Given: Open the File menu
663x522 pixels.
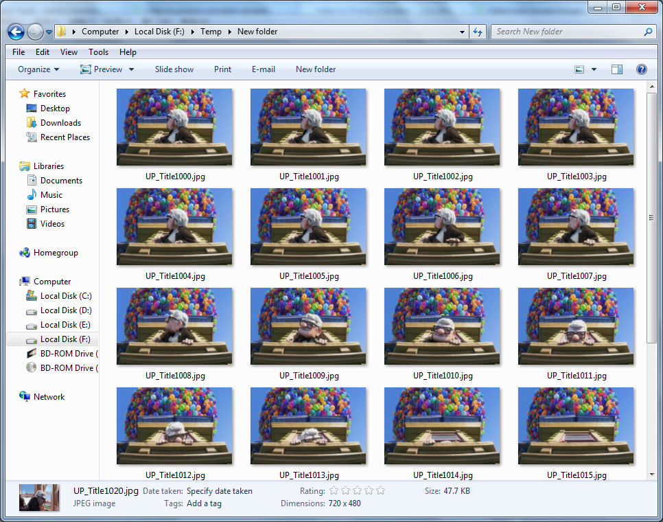Looking at the screenshot, I should (19, 52).
